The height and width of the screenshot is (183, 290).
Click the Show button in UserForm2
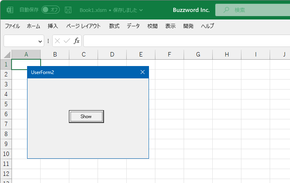click(86, 117)
